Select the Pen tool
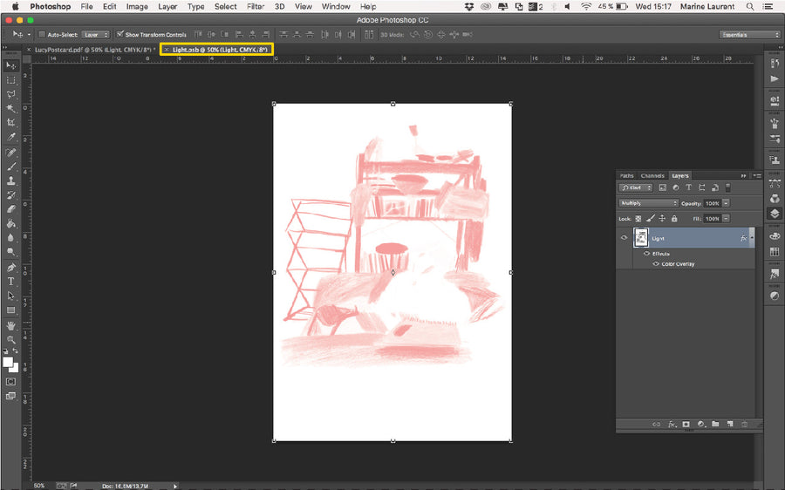Viewport: 785px width, 490px height. pos(10,268)
